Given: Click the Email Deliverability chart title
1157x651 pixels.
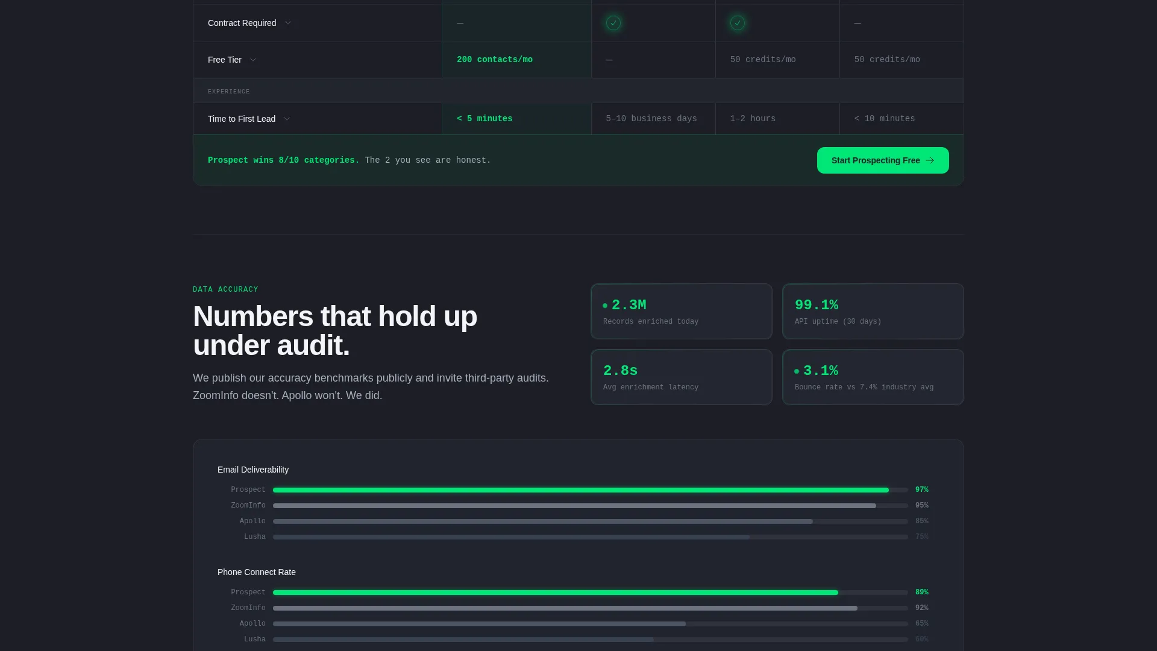Looking at the screenshot, I should tap(253, 470).
